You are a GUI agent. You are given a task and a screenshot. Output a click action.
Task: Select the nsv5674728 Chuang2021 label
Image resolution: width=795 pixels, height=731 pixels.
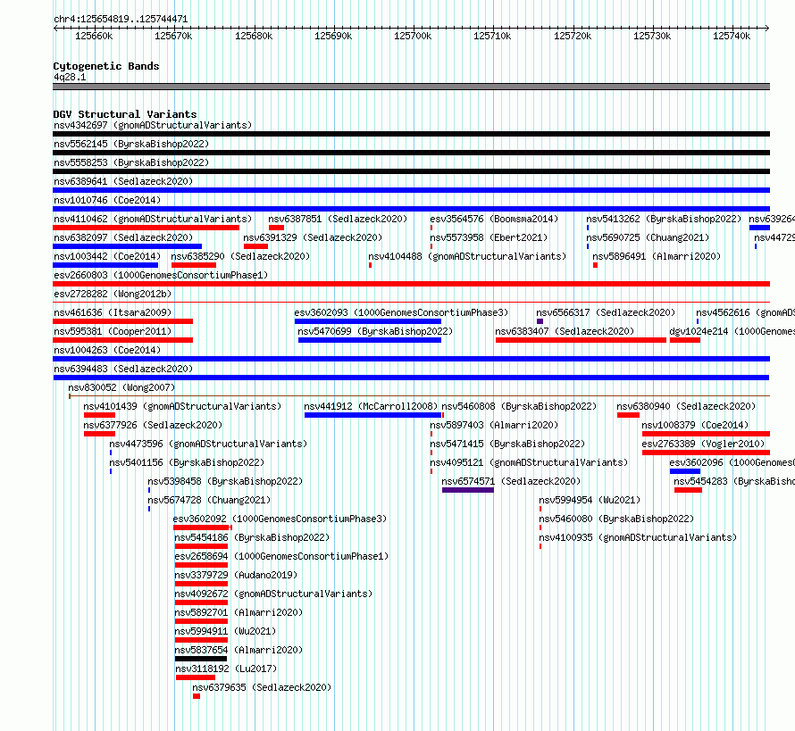tap(209, 500)
